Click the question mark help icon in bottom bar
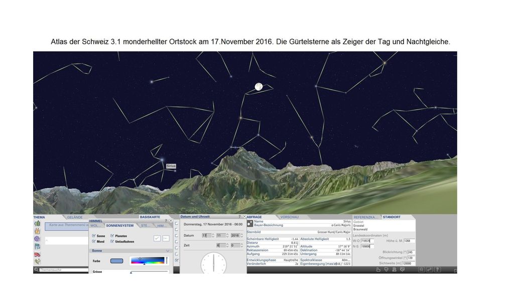 437,269
